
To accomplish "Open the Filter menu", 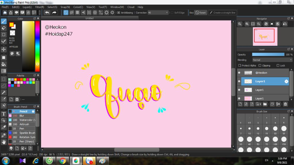I will pyautogui.click(x=40, y=7).
